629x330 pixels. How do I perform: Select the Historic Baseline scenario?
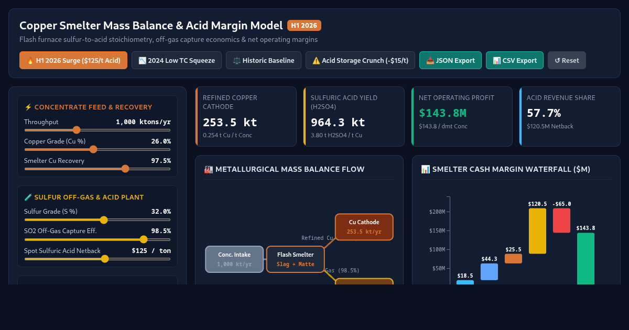[264, 60]
